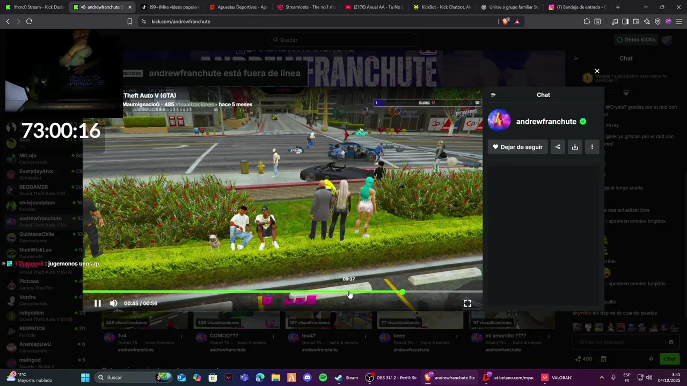Click the Brave Shields icon
Viewport: 687px width, 386px height.
pos(506,21)
